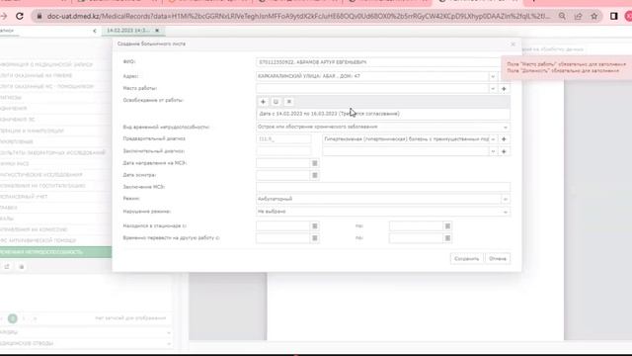Add a work release period
This screenshot has height=356, width=632.
[x=263, y=102]
